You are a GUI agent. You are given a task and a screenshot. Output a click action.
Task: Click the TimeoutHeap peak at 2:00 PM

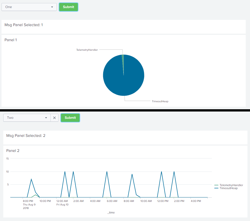point(174,172)
